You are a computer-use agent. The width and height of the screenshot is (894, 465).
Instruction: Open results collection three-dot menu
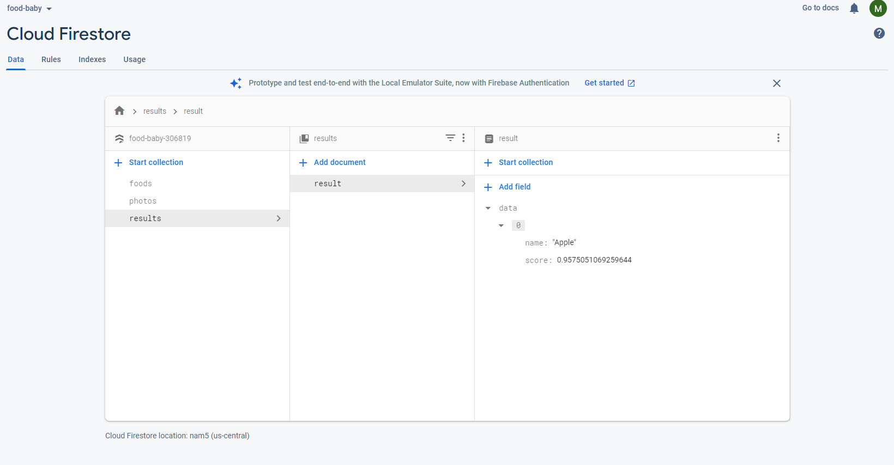(463, 138)
